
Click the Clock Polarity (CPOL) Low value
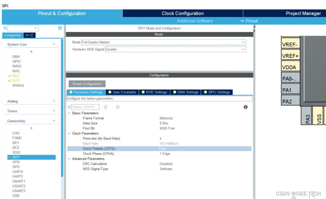(163, 149)
